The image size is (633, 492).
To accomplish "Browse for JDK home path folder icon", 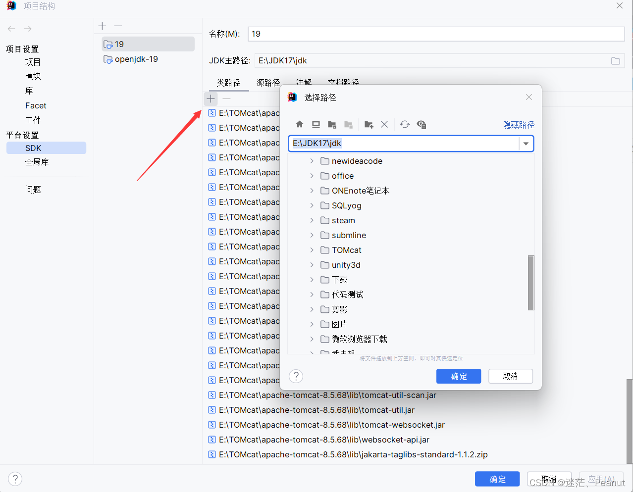I will pos(616,61).
